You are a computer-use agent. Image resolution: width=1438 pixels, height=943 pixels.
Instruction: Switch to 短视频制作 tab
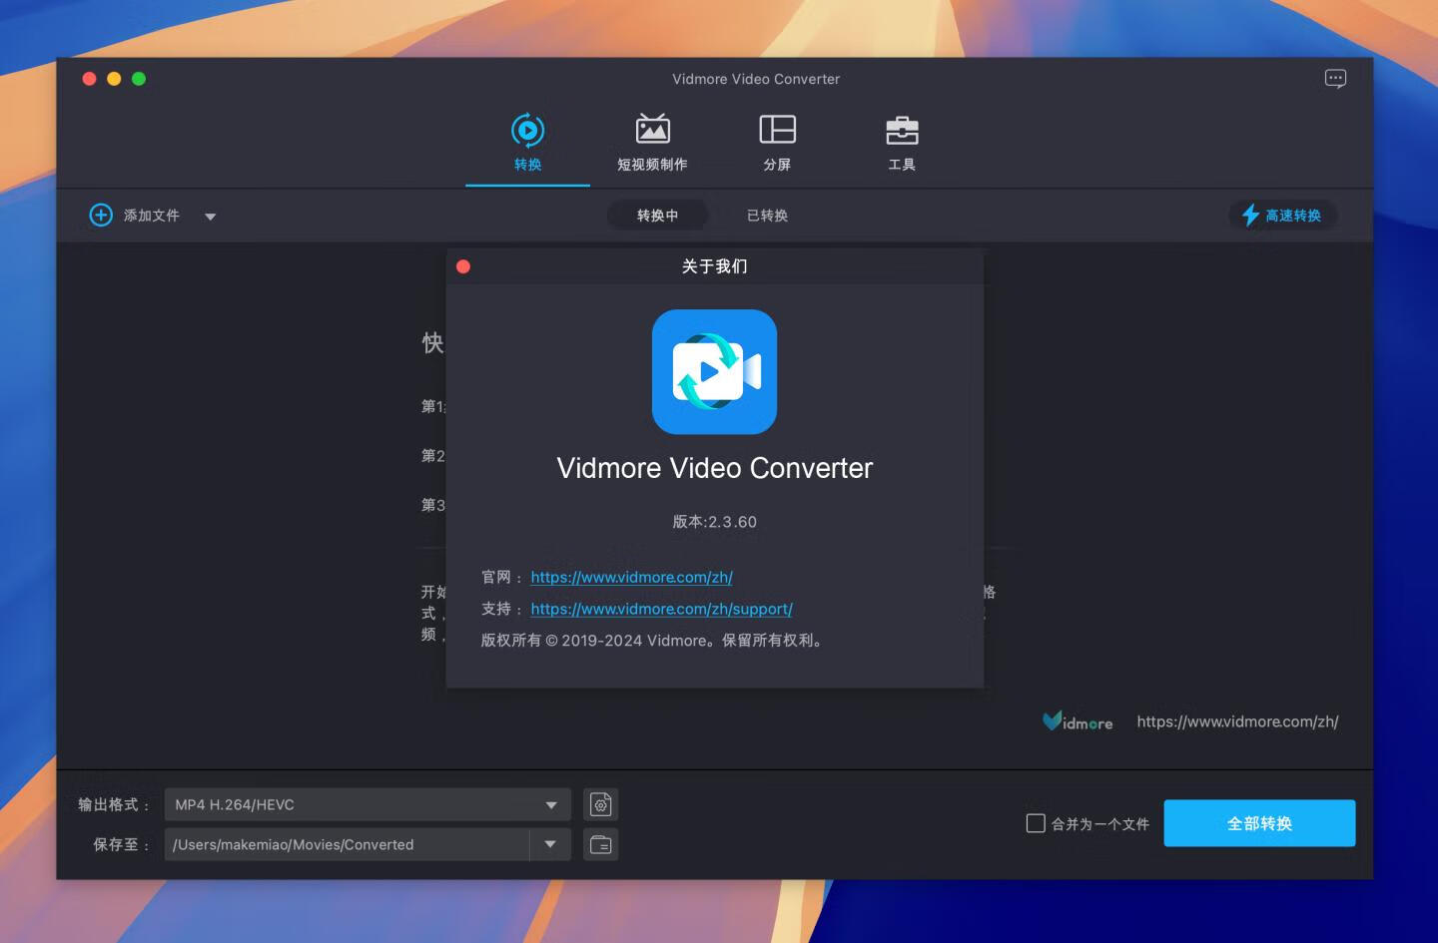652,143
